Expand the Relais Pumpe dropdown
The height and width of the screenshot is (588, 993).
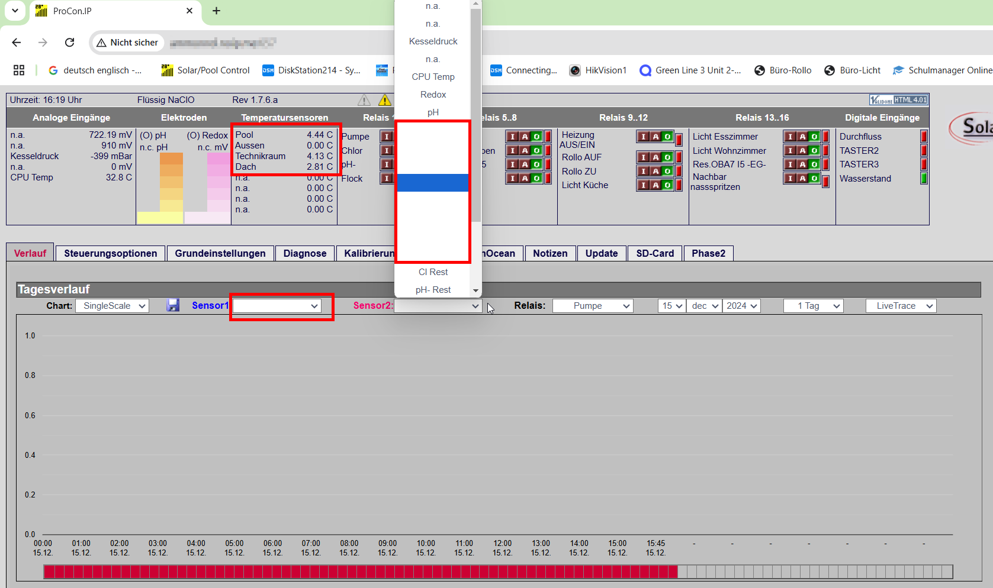(x=593, y=306)
